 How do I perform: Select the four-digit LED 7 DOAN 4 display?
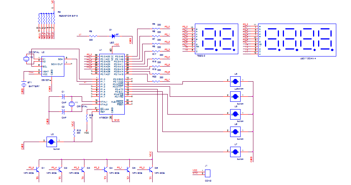297,40
